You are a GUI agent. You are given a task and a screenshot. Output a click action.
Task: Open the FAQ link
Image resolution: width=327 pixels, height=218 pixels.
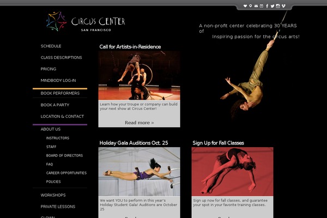50,165
